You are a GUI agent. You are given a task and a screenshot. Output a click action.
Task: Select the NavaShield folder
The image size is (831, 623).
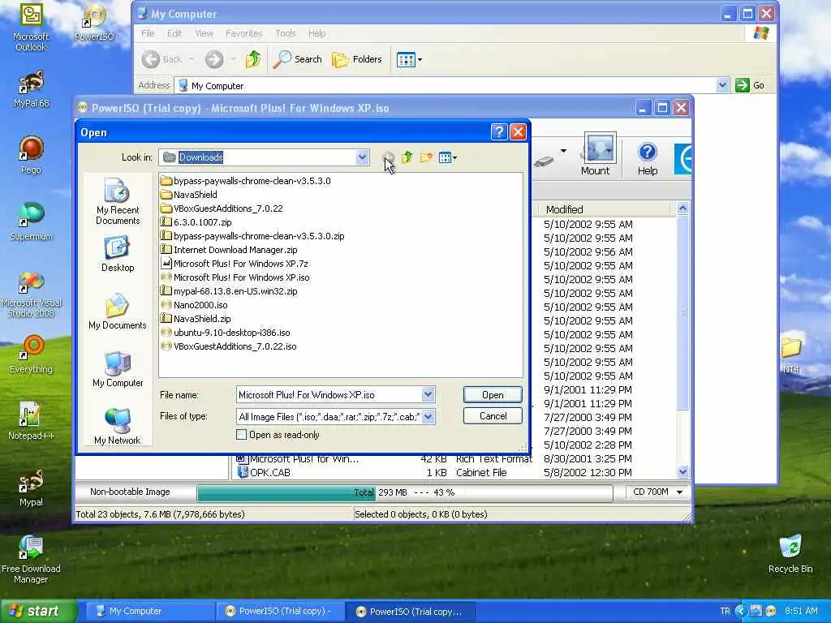[x=189, y=195]
